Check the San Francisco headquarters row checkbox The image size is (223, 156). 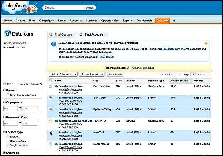tap(50, 86)
